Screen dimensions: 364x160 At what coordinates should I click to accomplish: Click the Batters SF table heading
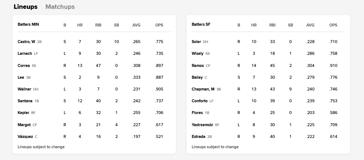tap(201, 25)
